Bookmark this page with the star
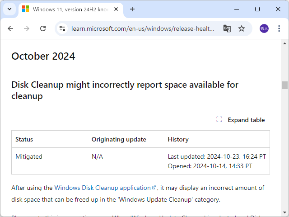 242,28
